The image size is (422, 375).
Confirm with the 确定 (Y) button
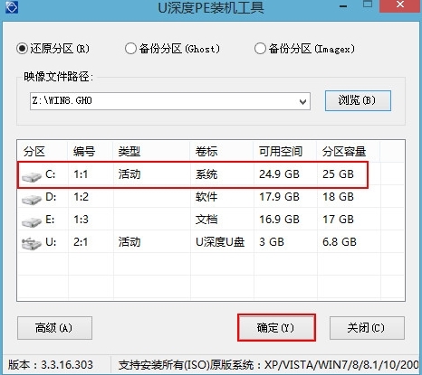coord(276,328)
